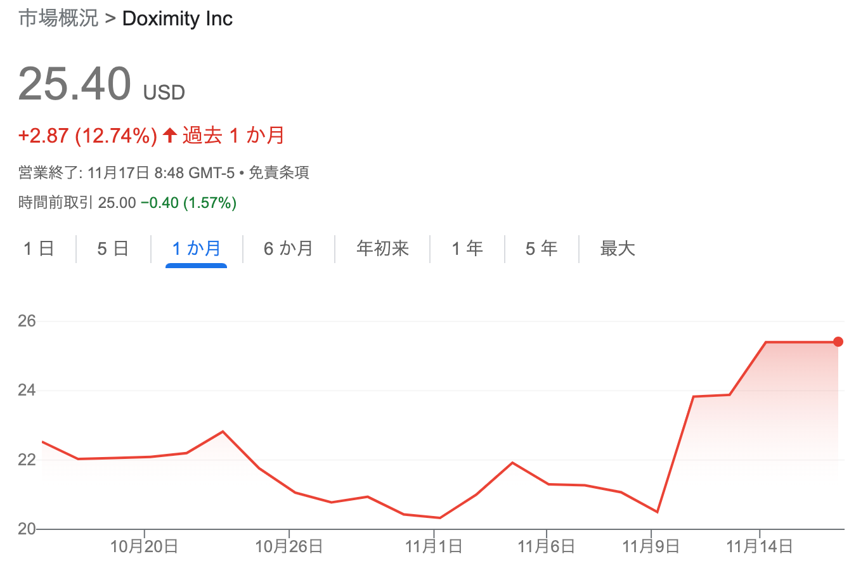Click the 市場概況 breadcrumb link
The height and width of the screenshot is (568, 856).
click(58, 18)
